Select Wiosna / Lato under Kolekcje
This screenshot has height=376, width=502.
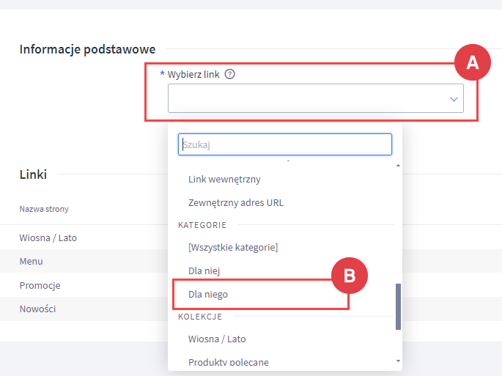point(217,339)
